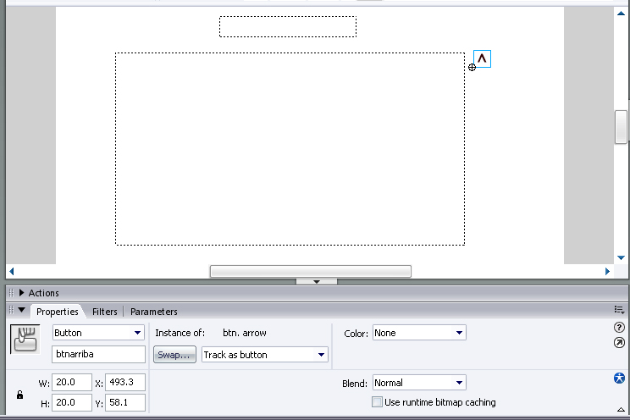Select the large dashed text area on stage
The width and height of the screenshot is (630, 420).
coord(290,149)
